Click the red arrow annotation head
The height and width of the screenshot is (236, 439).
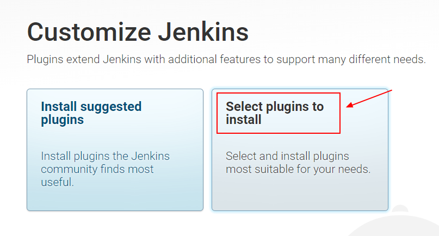point(349,105)
